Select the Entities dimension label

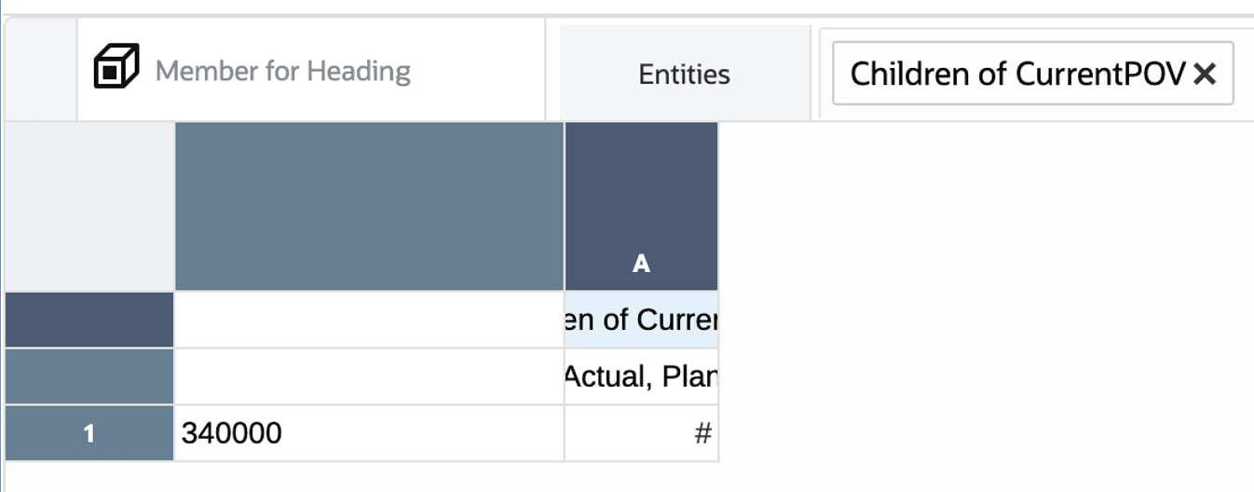[684, 75]
